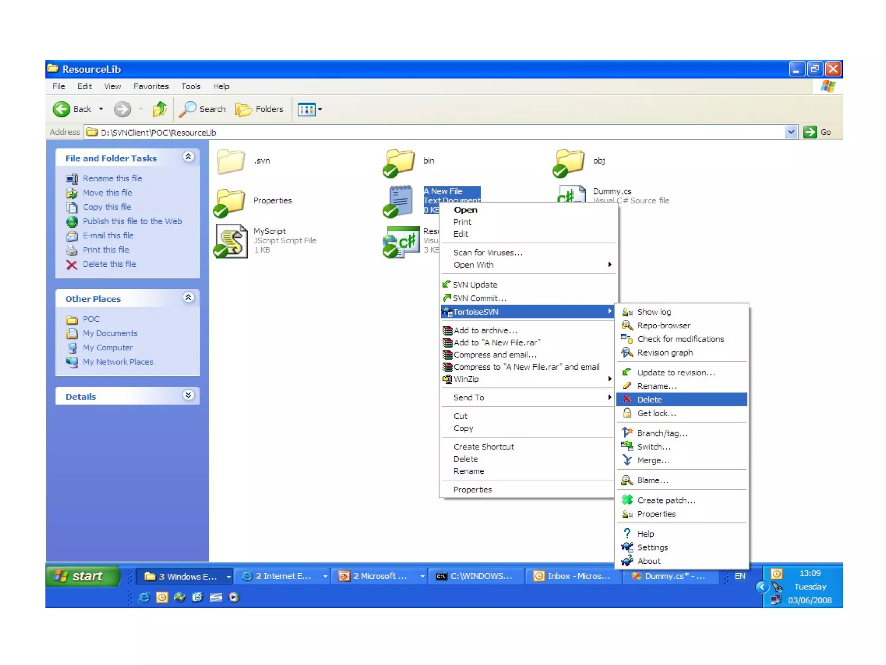Image resolution: width=886 pixels, height=665 pixels.
Task: Click the Windows Start button
Action: (x=82, y=576)
